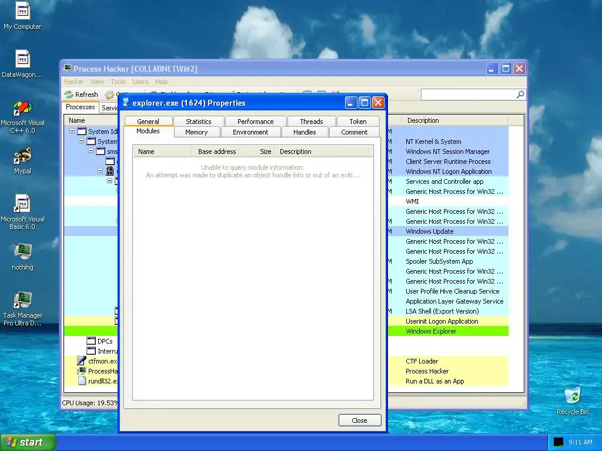Viewport: 602px width, 451px height.
Task: Sort modules by Size column header
Action: 257,152
